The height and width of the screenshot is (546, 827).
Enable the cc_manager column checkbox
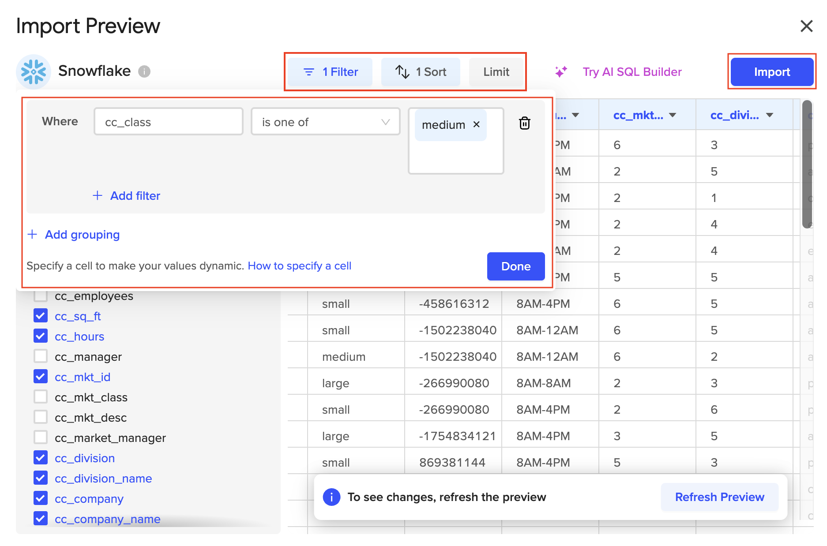41,356
